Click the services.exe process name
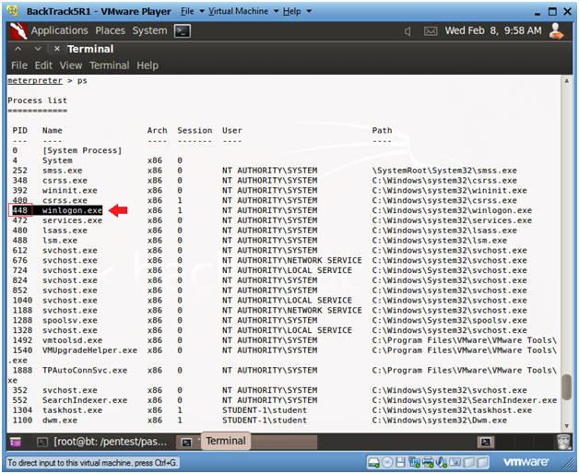 [x=72, y=220]
